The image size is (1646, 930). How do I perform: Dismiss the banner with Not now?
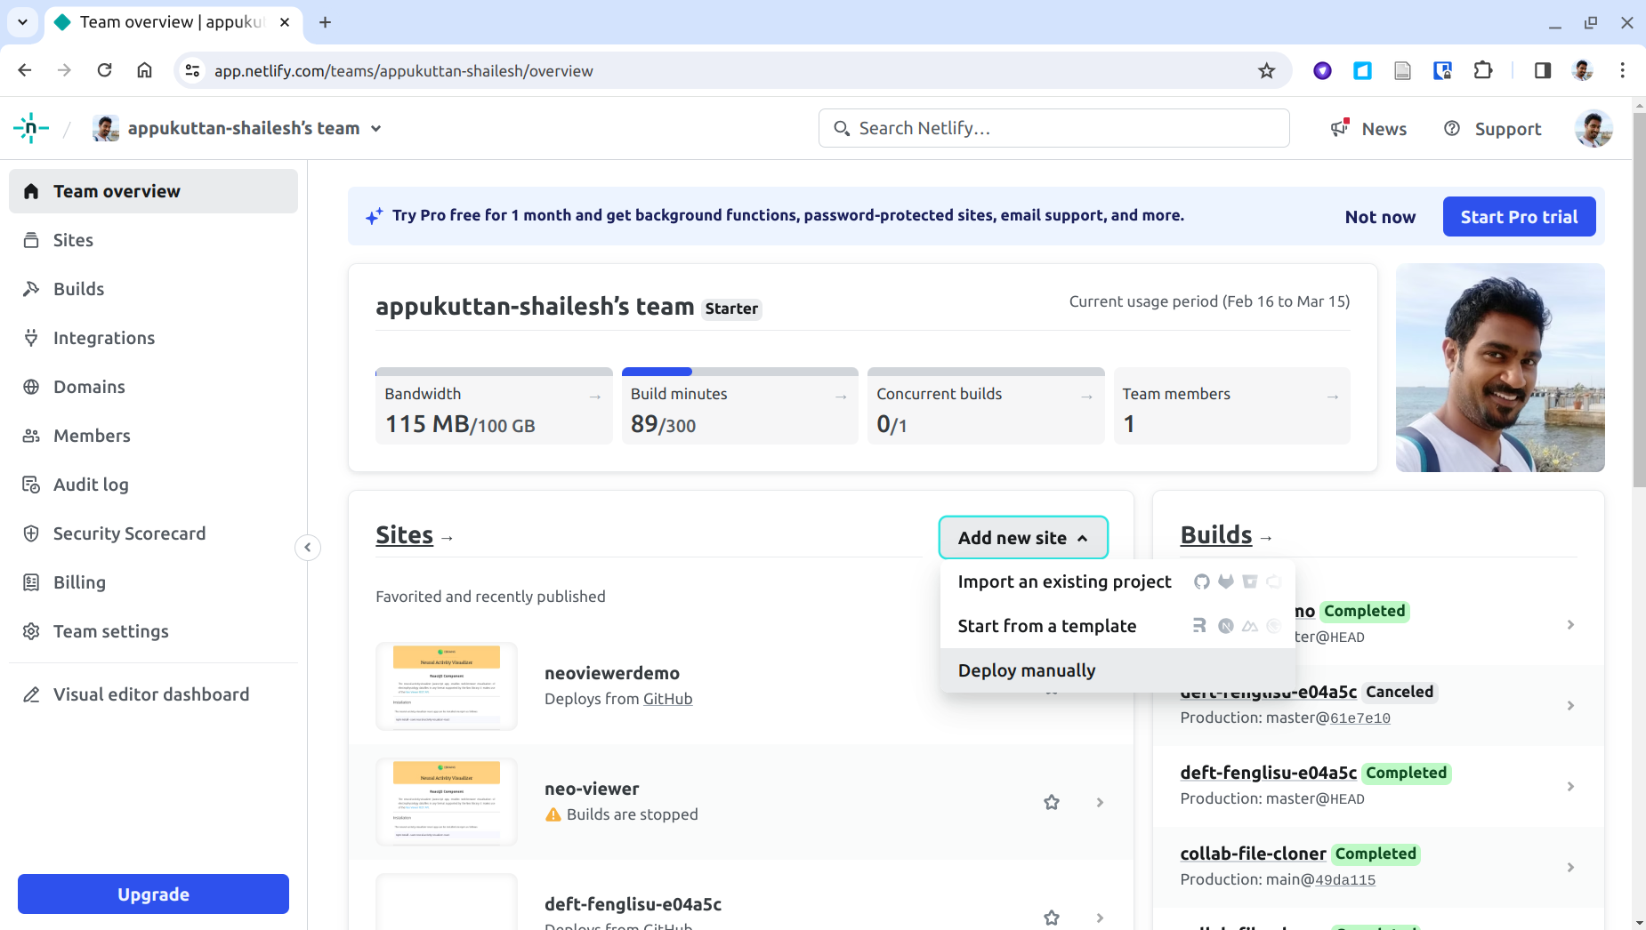point(1379,216)
